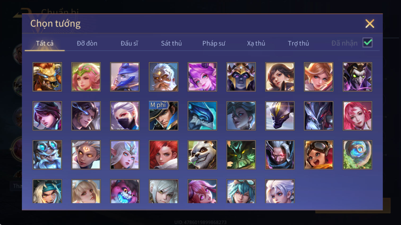The width and height of the screenshot is (401, 225).
Task: Toggle the Đã nhận checkbox
Action: (x=368, y=43)
